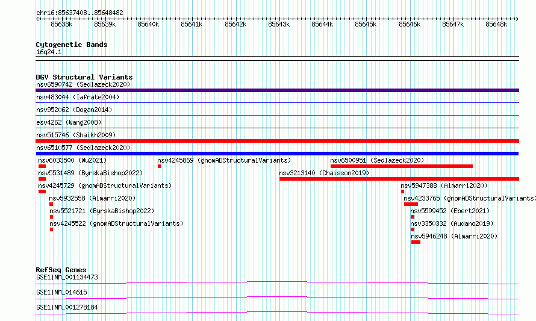Click the 85640k ruler tick label

click(x=148, y=24)
